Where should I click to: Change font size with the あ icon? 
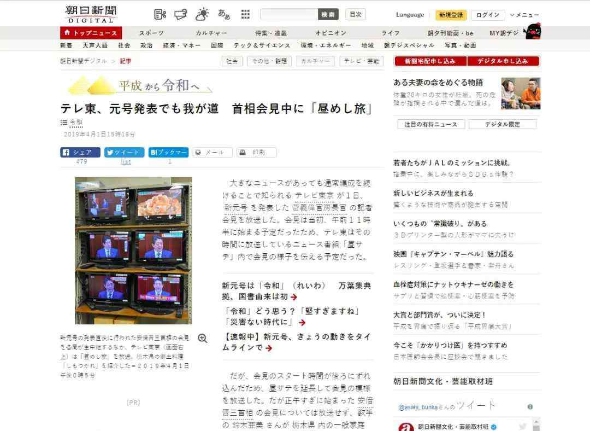pos(224,14)
